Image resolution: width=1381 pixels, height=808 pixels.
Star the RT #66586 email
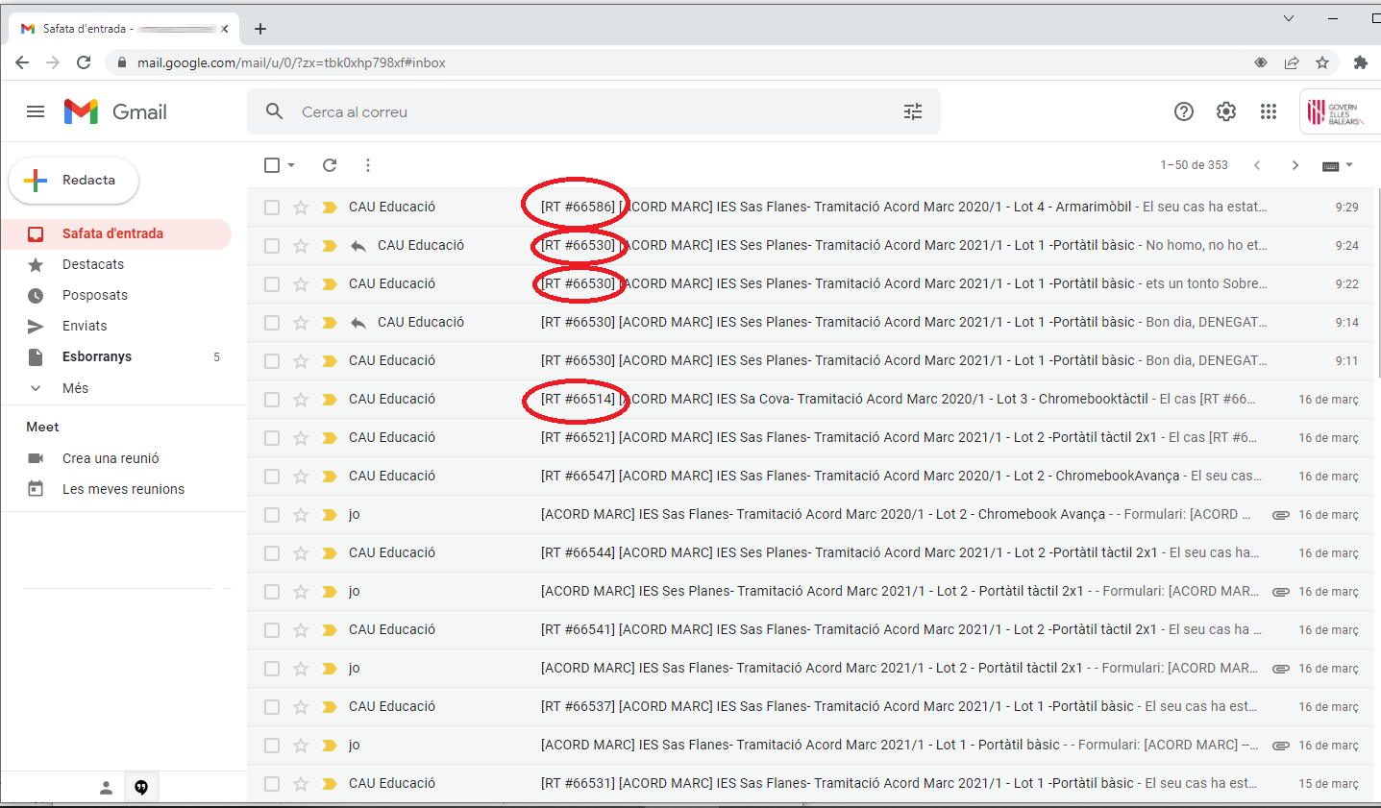click(x=301, y=208)
